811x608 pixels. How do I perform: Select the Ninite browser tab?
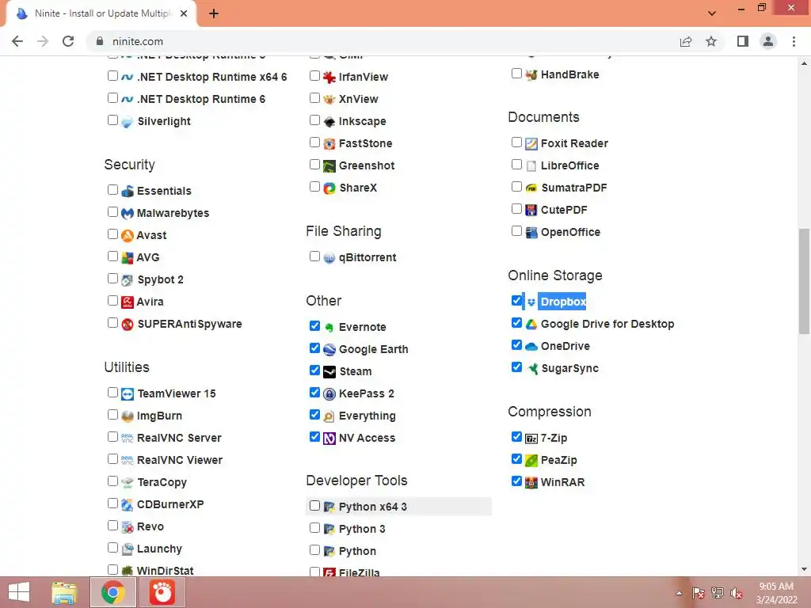click(102, 14)
